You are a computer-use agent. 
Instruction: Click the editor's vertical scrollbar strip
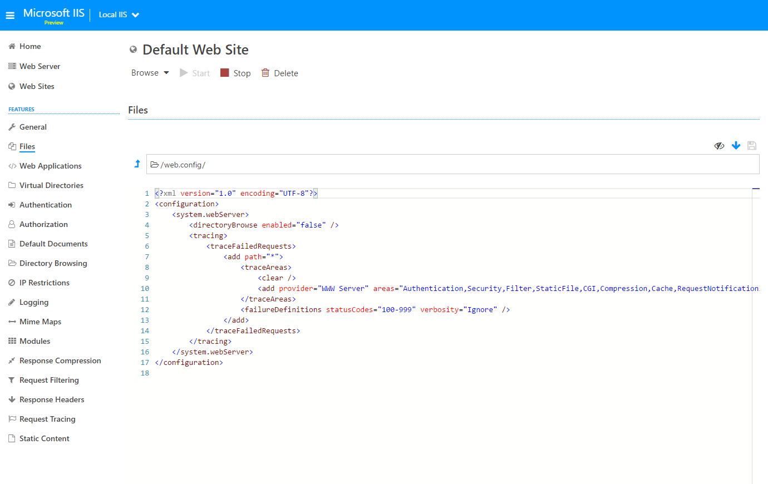[756, 336]
